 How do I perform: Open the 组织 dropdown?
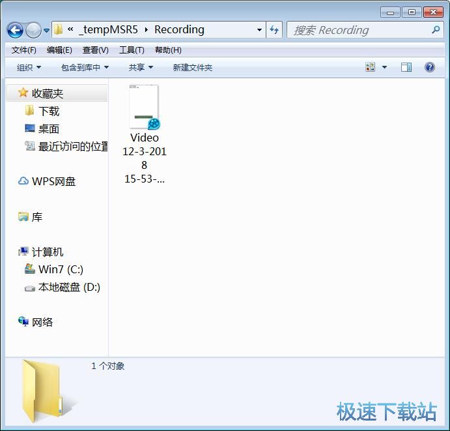coord(29,68)
